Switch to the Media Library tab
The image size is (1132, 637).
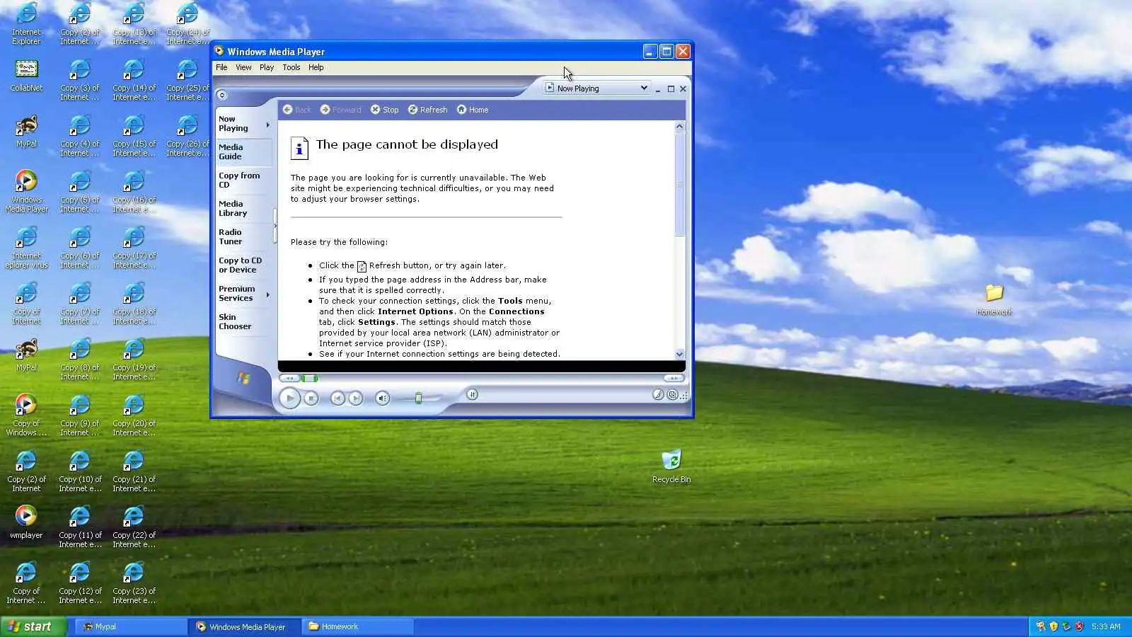[x=244, y=209]
